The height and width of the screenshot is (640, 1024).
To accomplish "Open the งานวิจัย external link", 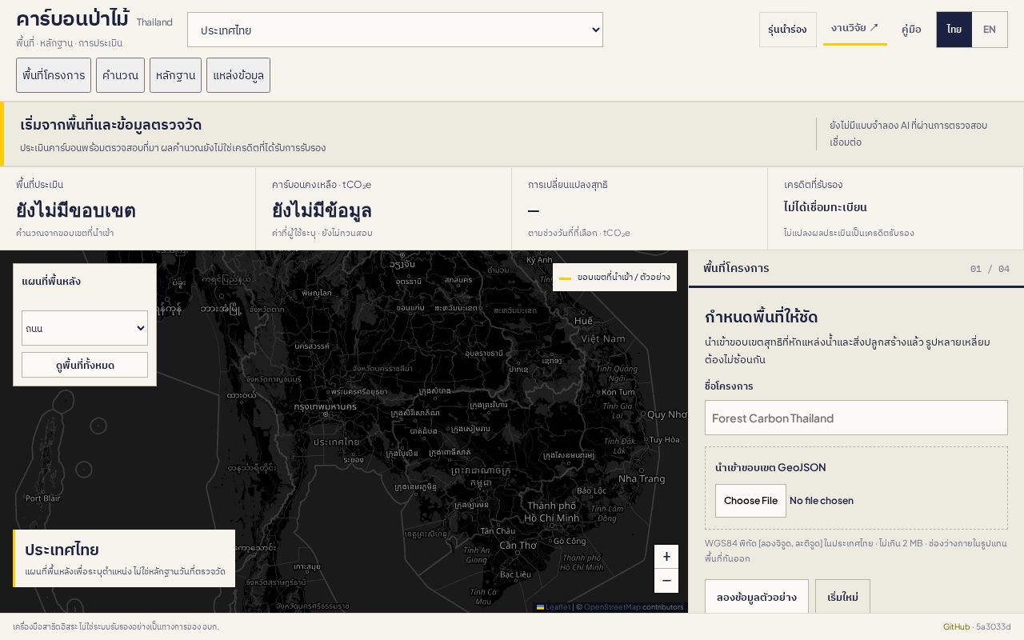I will tap(854, 28).
